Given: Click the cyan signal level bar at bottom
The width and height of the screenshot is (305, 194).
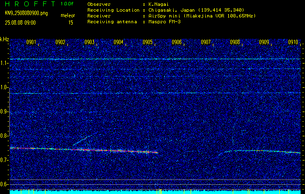Looking at the screenshot, I should tap(155, 192).
